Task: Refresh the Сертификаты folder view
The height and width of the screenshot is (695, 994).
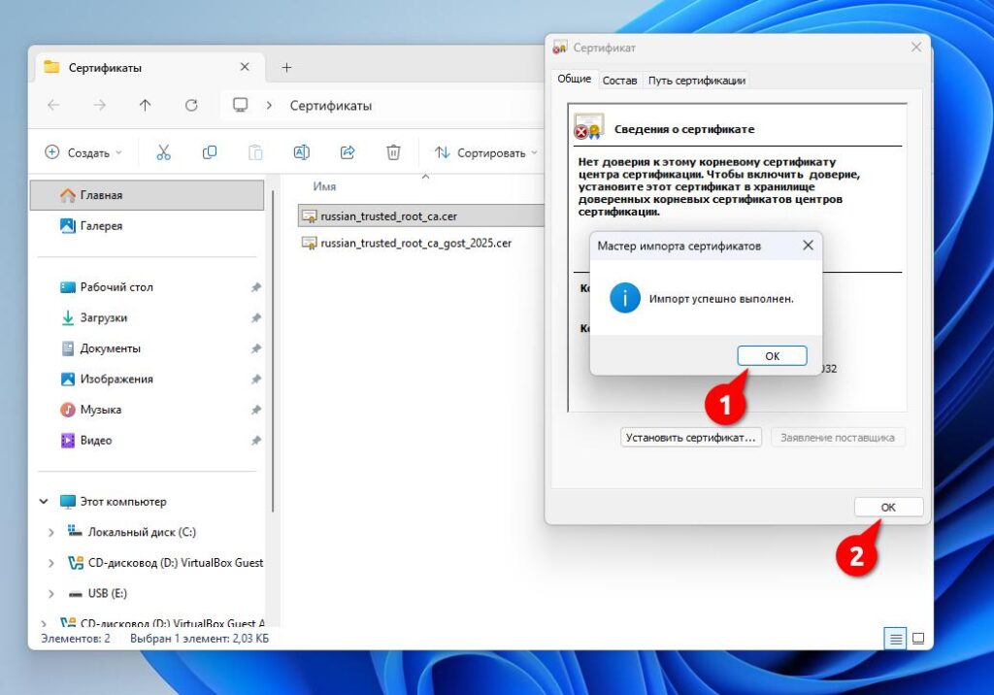Action: pos(191,105)
